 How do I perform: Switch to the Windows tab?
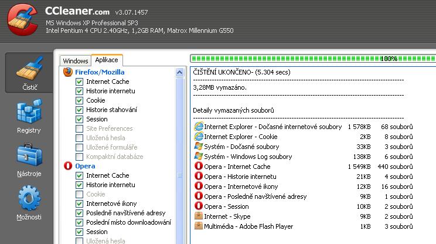(75, 61)
